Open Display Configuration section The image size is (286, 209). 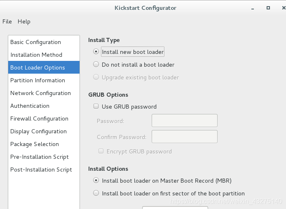(38, 131)
